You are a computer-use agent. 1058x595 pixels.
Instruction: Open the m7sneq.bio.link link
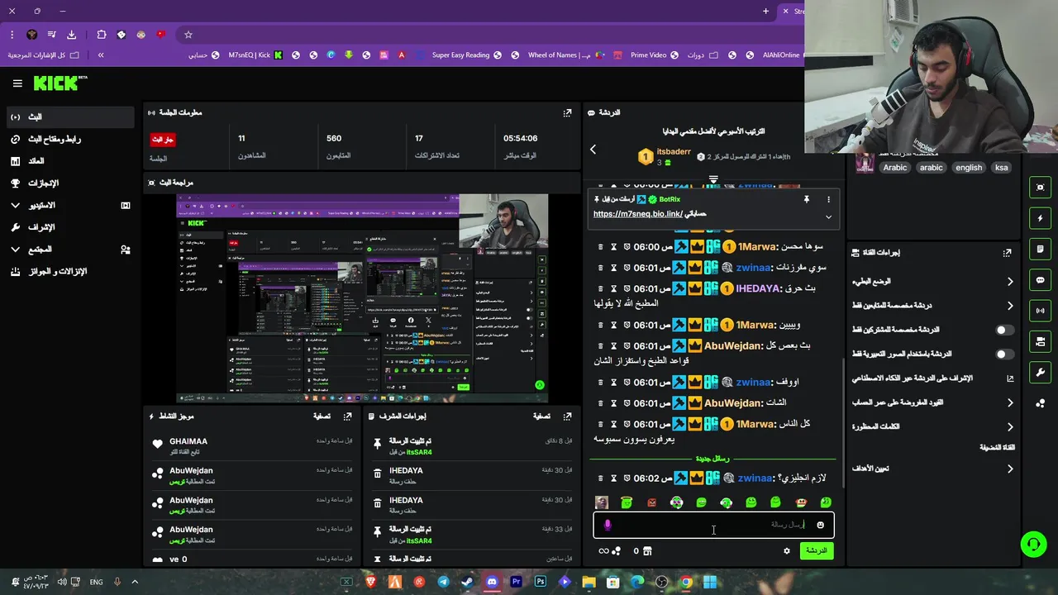[x=637, y=214]
